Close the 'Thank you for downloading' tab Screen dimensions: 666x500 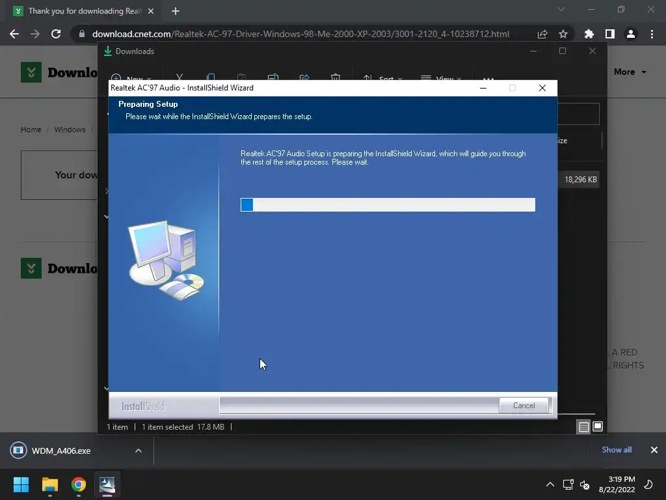click(151, 11)
